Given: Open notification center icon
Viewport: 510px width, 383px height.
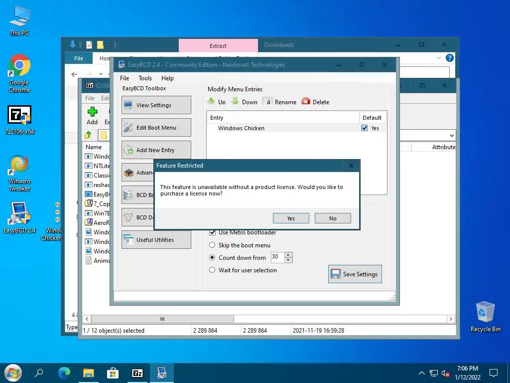Looking at the screenshot, I should [x=494, y=373].
